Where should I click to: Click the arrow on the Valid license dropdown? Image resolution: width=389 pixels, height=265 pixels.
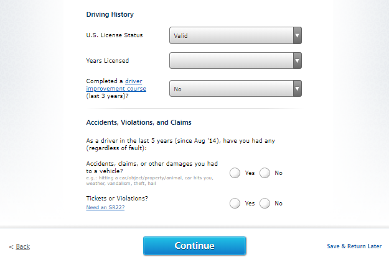(x=298, y=35)
